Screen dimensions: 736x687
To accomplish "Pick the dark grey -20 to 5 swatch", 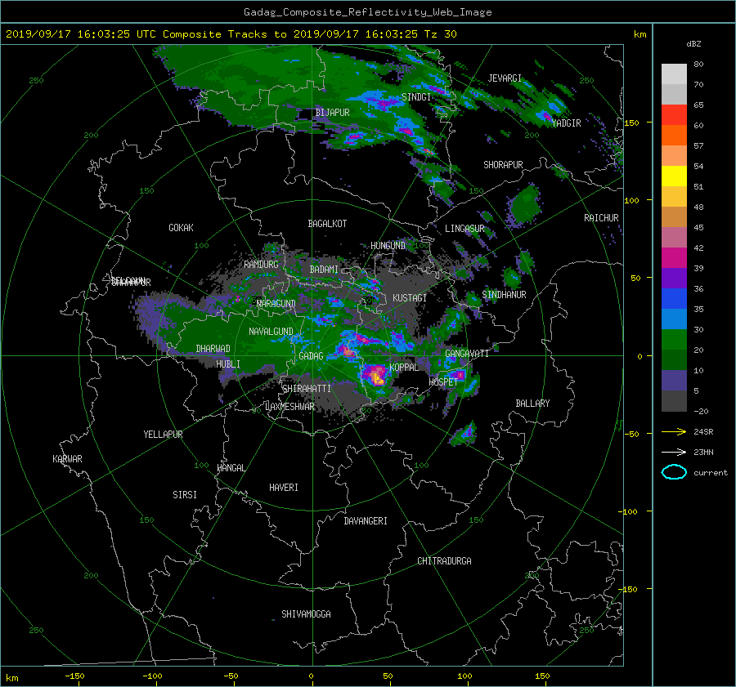I will tap(674, 401).
